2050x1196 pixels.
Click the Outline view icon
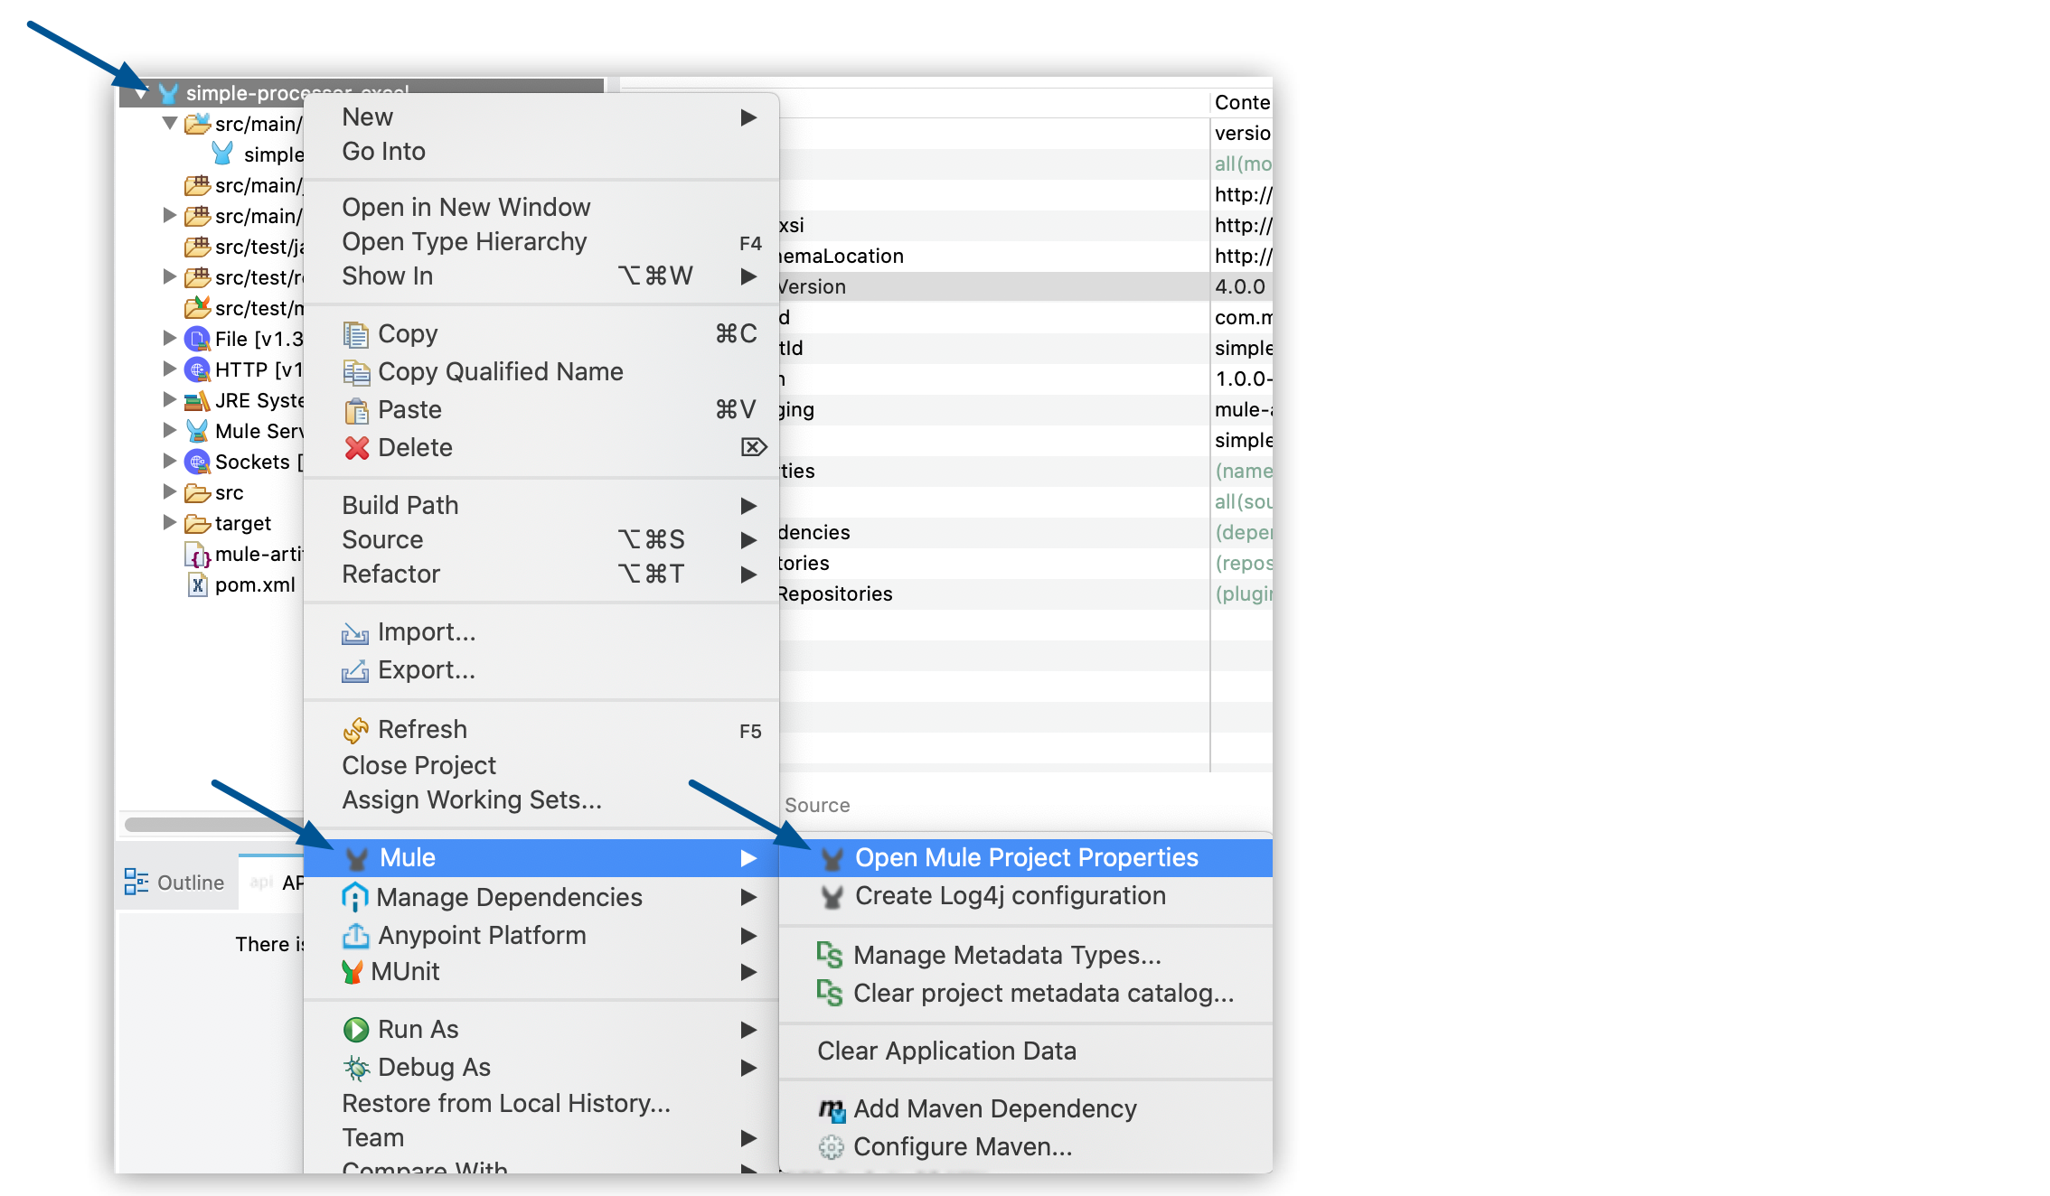pos(136,881)
